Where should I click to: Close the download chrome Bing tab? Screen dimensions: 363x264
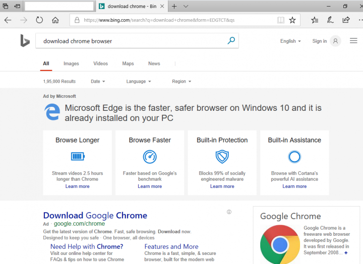[162, 6]
